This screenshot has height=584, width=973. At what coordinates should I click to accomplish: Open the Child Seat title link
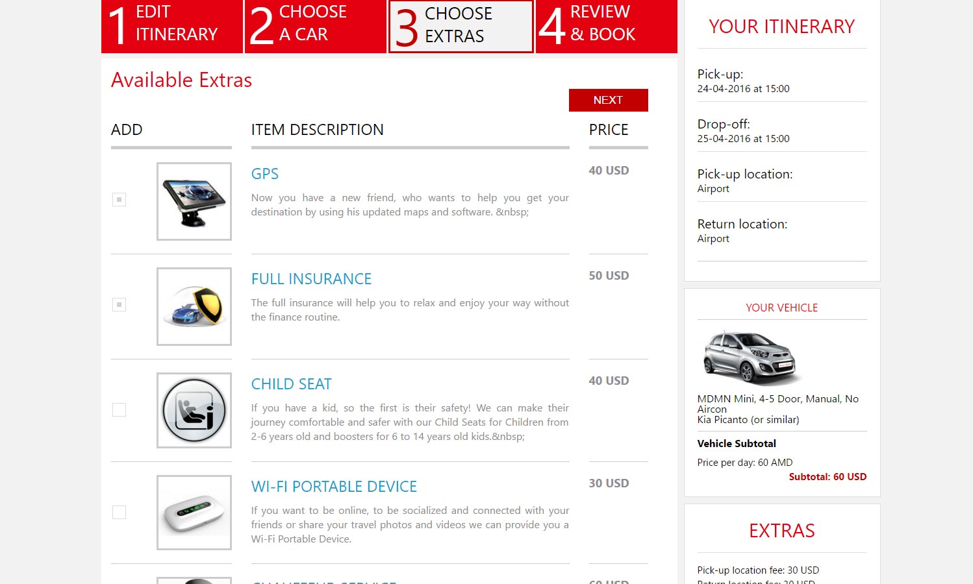(x=291, y=384)
